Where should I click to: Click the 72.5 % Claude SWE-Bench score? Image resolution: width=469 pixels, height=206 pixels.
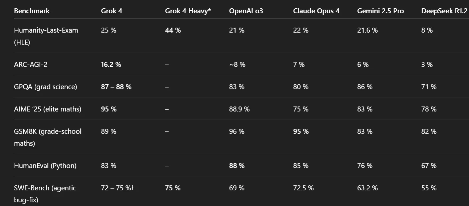tap(303, 188)
